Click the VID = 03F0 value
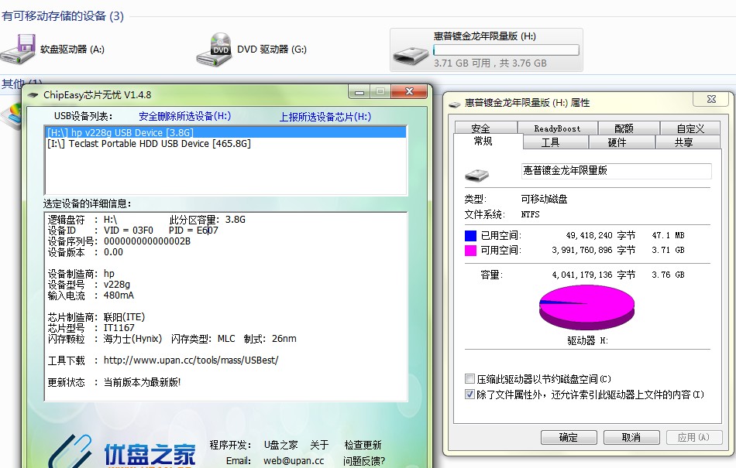 (128, 230)
